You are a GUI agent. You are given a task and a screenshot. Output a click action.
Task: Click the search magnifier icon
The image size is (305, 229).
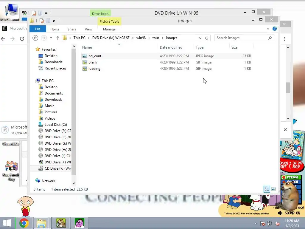(x=270, y=38)
